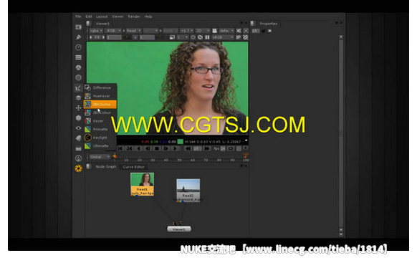The image size is (417, 263).
Task: Click the play forward button
Action: [x=175, y=148]
